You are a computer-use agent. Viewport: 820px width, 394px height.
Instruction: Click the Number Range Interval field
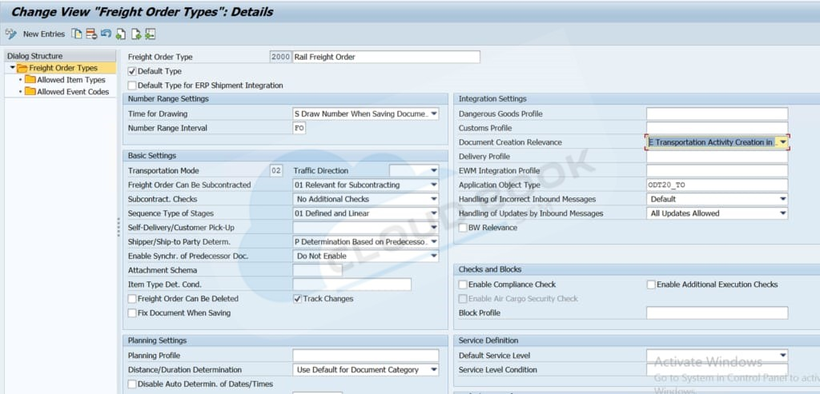299,128
